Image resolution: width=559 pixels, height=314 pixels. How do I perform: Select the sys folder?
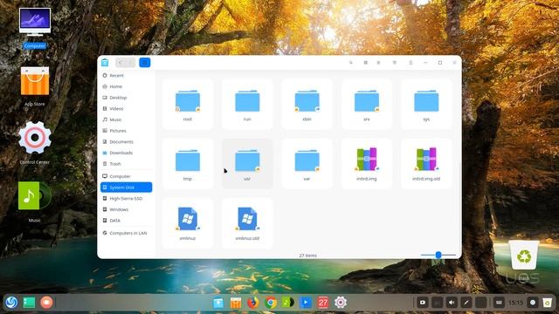(x=426, y=104)
